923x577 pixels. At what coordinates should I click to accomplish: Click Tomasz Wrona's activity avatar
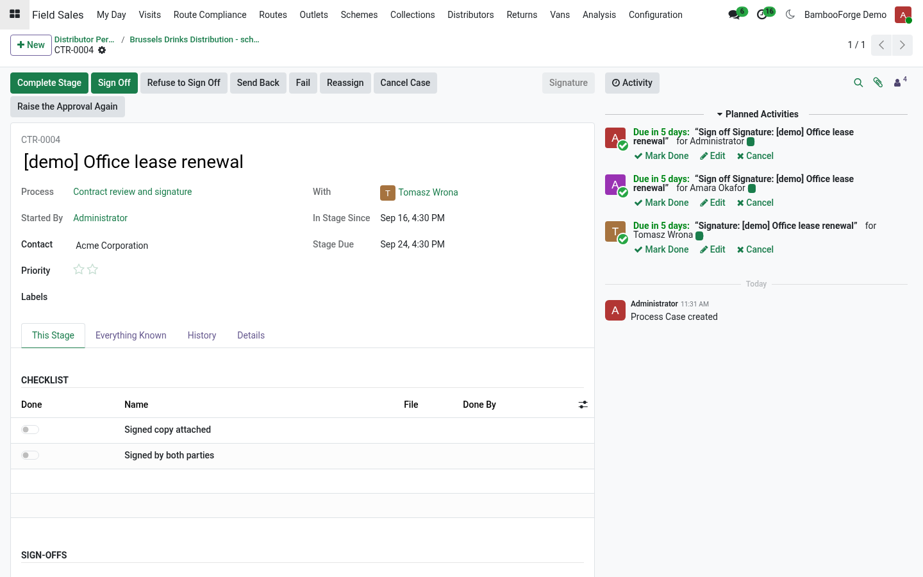615,231
